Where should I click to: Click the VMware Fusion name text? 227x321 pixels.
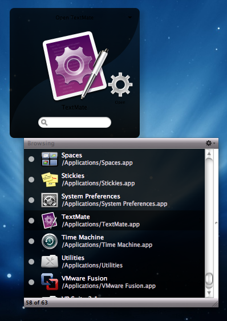(84, 278)
